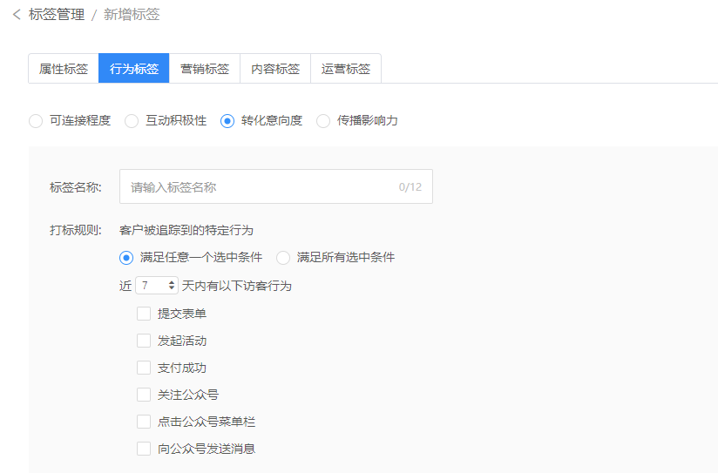Check the 发起活动 checkbox

click(x=144, y=341)
